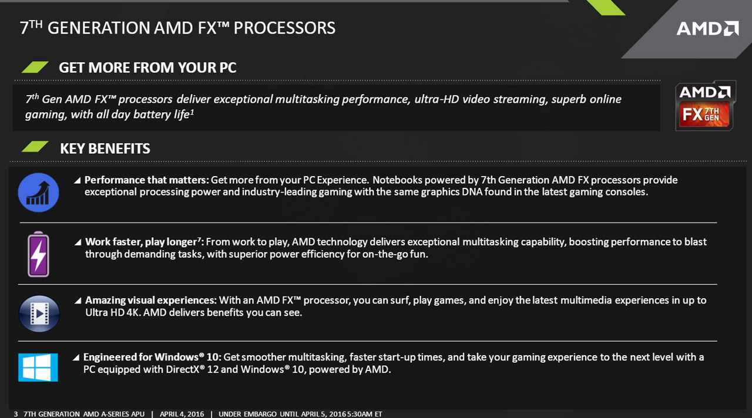
Task: Click the embargo notice in the footer
Action: click(x=300, y=414)
